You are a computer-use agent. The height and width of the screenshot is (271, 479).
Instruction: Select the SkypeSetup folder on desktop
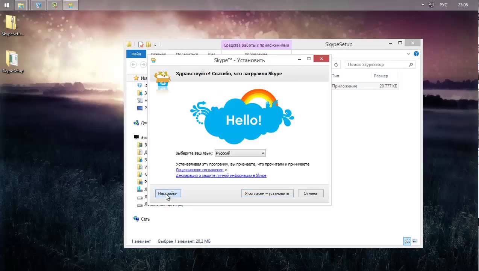pyautogui.click(x=12, y=62)
